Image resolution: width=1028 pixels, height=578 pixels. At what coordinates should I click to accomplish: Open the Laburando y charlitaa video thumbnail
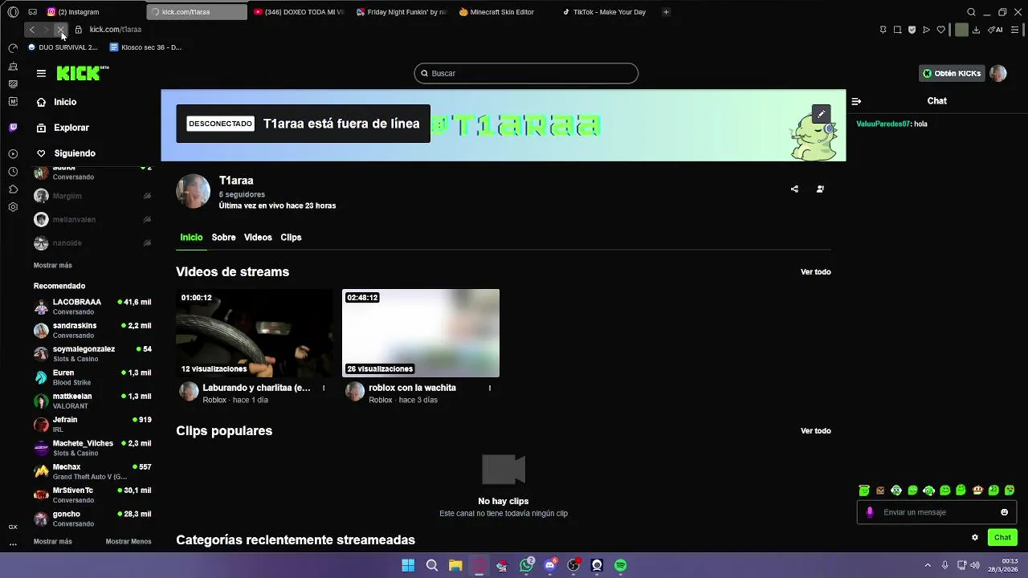click(254, 333)
